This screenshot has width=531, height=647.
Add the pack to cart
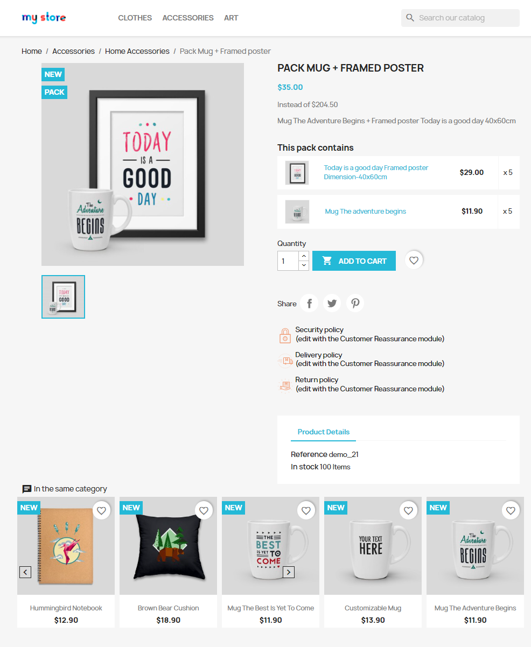click(354, 261)
